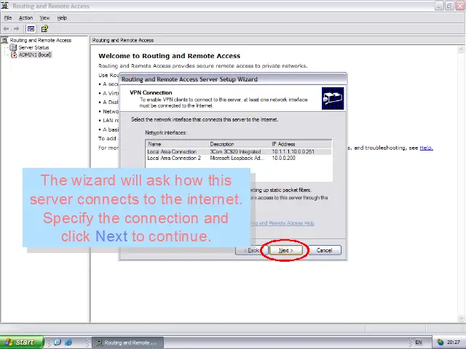
Task: Click the right pane scroll down arrow
Action: pos(461,318)
